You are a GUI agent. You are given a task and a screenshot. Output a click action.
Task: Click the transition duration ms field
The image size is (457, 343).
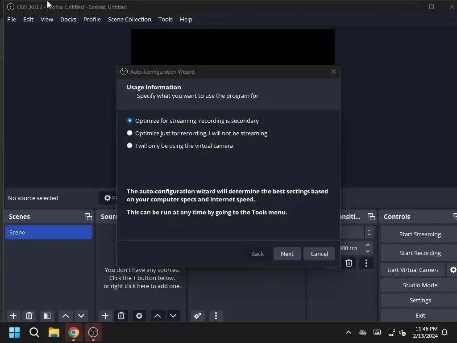(x=352, y=248)
